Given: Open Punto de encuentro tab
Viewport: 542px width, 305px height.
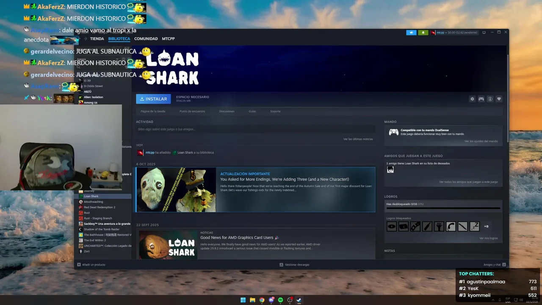Looking at the screenshot, I should click(x=192, y=111).
